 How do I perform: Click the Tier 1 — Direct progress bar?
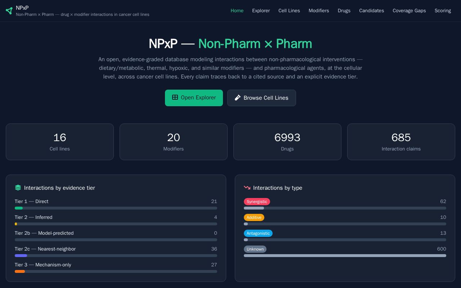pos(116,208)
